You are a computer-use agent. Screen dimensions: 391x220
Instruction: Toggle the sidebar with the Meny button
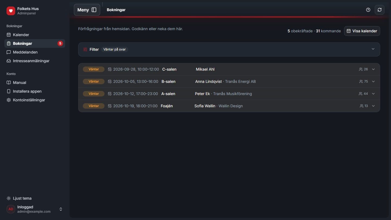[x=87, y=10]
